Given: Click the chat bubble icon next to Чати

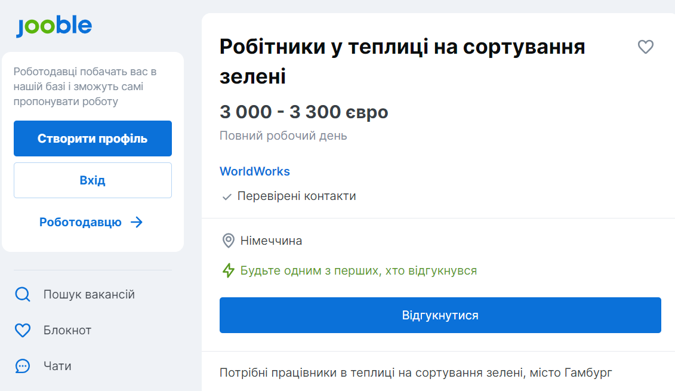Looking at the screenshot, I should pos(23,366).
